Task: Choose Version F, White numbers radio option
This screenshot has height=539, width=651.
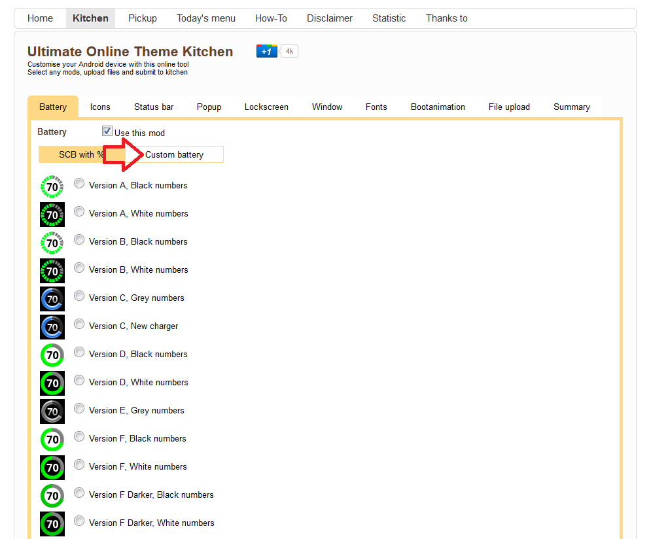Action: coord(79,465)
